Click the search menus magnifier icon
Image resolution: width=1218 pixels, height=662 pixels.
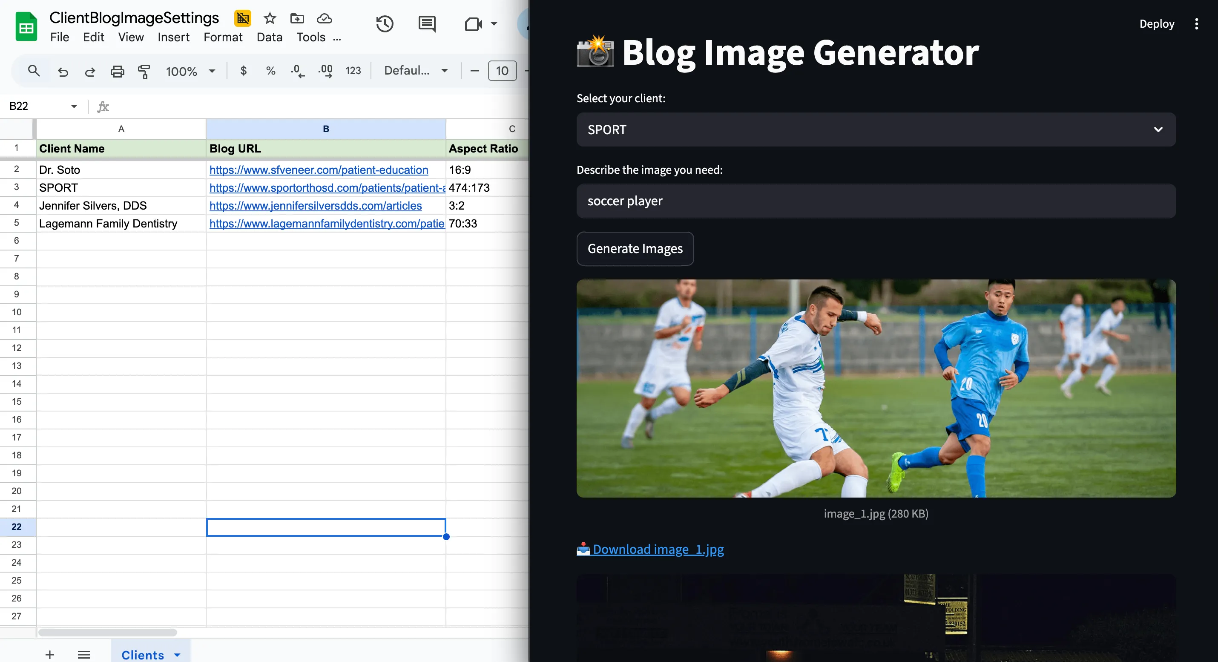(34, 71)
